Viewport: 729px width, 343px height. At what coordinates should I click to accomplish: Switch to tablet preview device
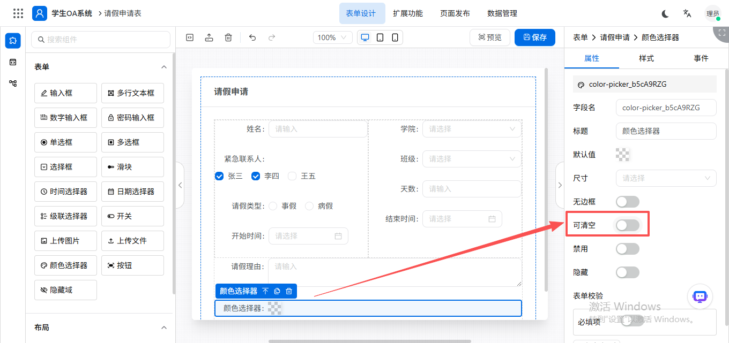click(380, 37)
